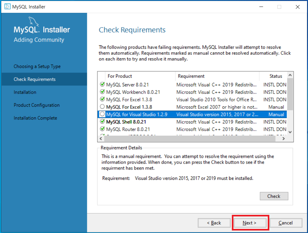Select MySQL for Visual Studio 1.2.9 row
This screenshot has height=233, width=308.
coord(192,114)
